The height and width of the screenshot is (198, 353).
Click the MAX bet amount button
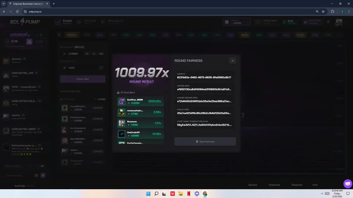pyautogui.click(x=101, y=54)
